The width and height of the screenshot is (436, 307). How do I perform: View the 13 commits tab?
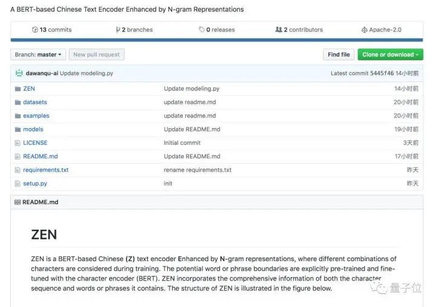tap(55, 30)
